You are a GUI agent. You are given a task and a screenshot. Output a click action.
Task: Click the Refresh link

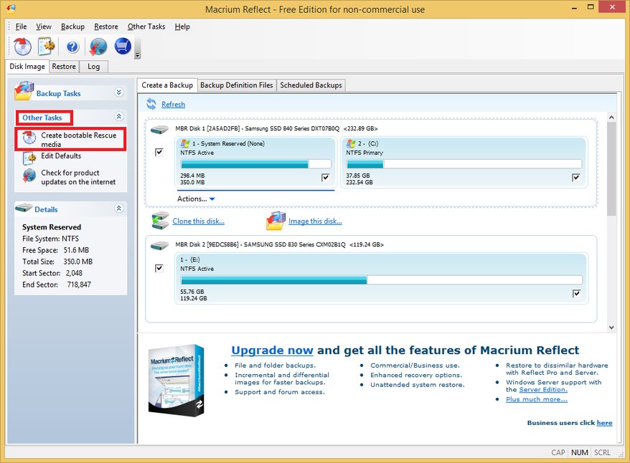click(x=173, y=105)
